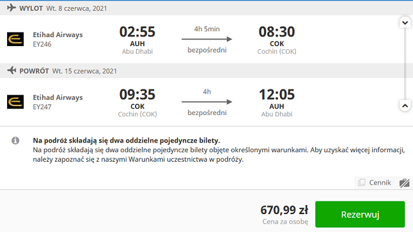Click the scroll down chevron button

point(405,22)
